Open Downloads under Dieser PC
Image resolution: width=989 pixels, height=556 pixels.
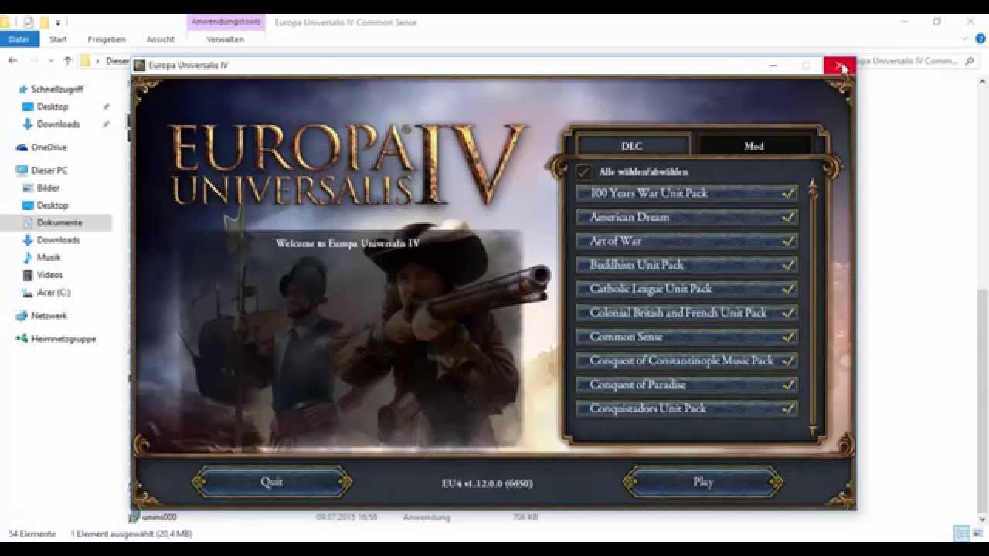point(58,240)
